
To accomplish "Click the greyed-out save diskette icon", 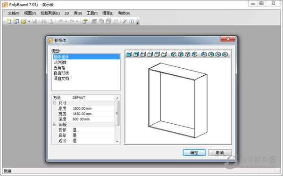I will pos(34,21).
